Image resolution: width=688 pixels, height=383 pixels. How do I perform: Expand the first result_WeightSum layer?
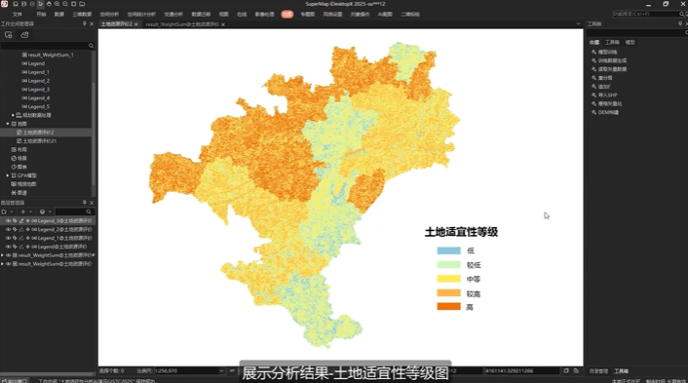(3, 255)
